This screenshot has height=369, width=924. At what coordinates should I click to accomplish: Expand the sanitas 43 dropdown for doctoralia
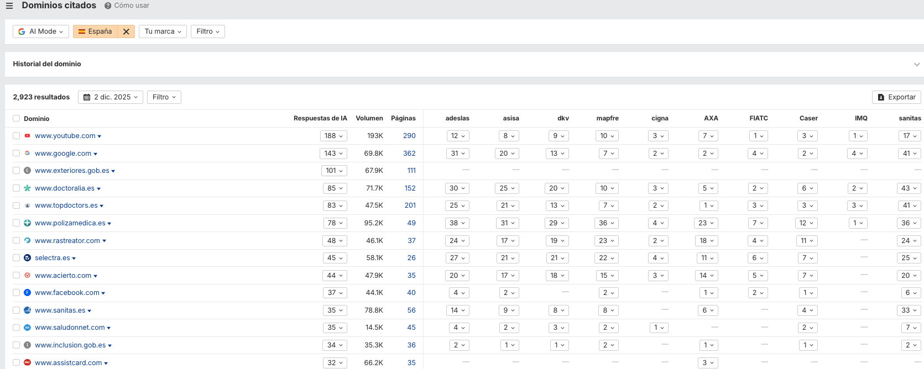pos(909,188)
